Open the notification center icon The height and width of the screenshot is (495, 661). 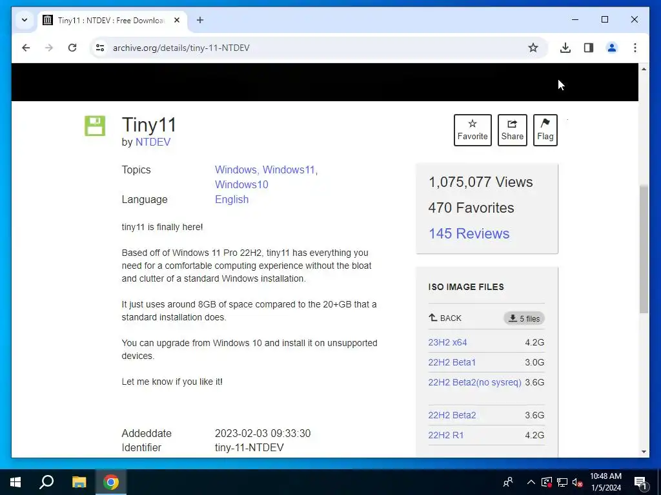tap(640, 482)
